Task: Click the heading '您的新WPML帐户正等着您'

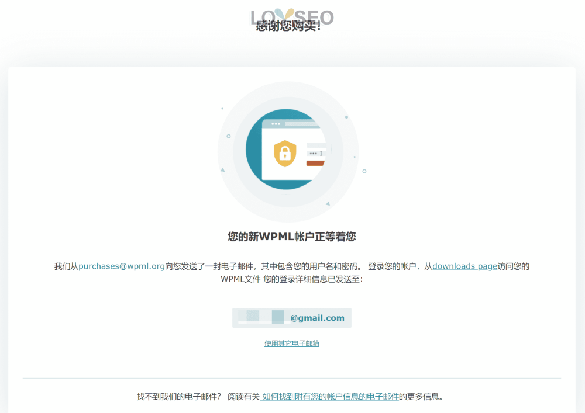Action: (x=292, y=237)
